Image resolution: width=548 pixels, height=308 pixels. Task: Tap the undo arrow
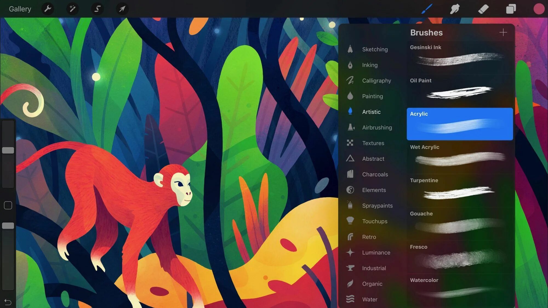pyautogui.click(x=8, y=302)
